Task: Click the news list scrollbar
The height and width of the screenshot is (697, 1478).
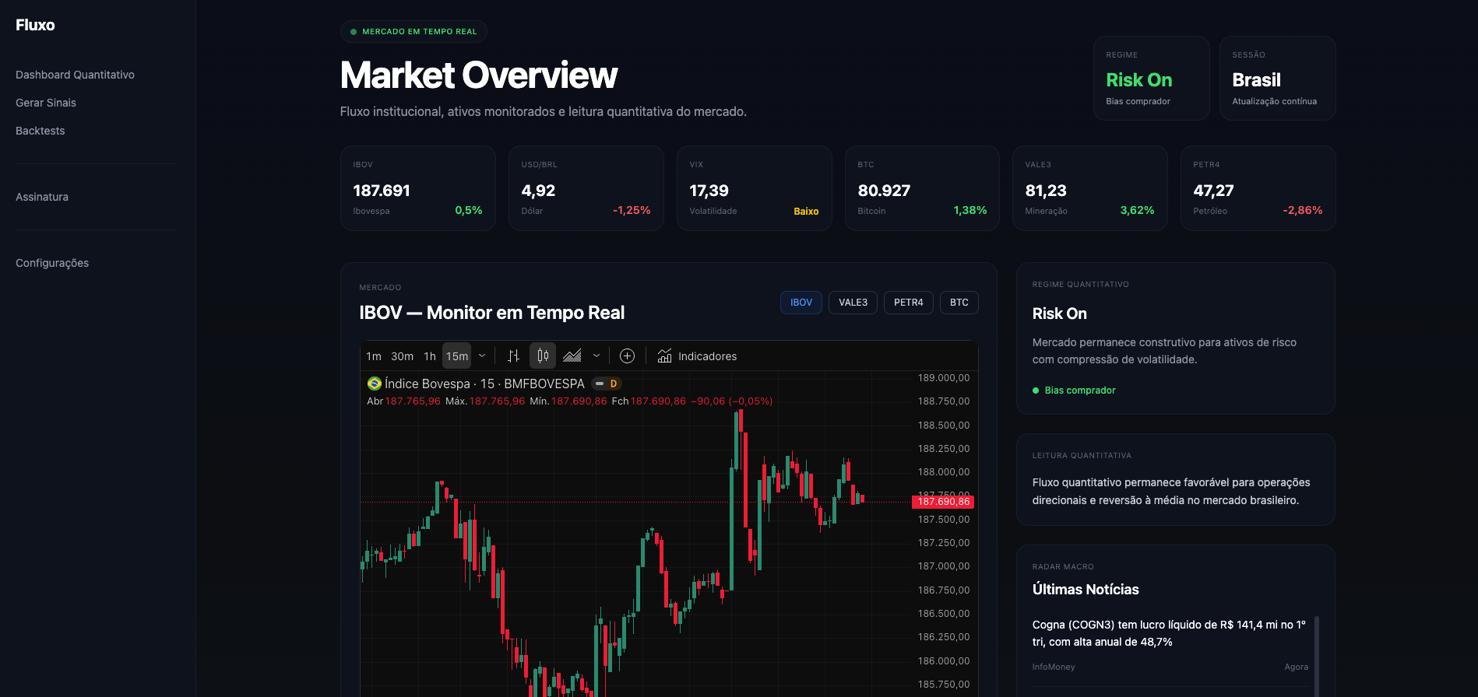Action: (x=1317, y=657)
